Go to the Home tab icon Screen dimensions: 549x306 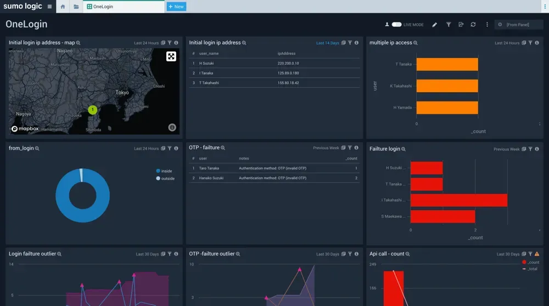[x=63, y=7]
